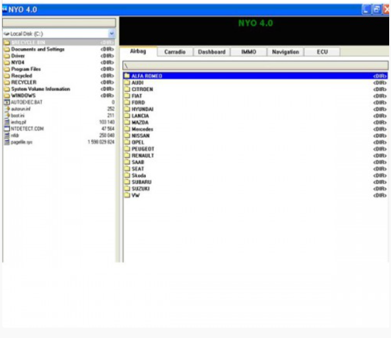Select the SUZUKI folder name
This screenshot has height=338, width=391.
coord(141,189)
